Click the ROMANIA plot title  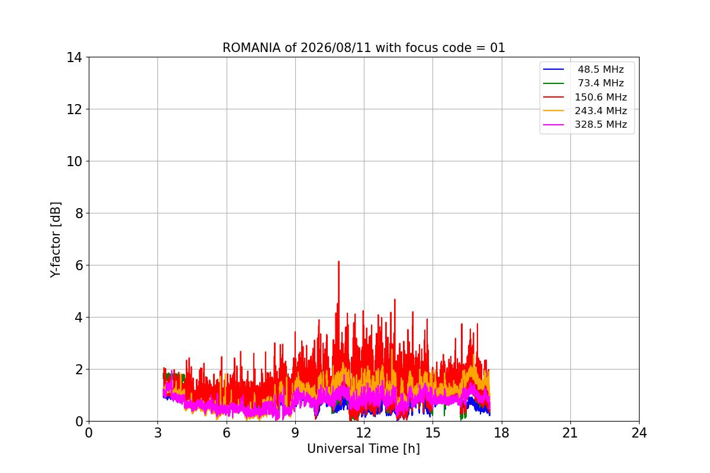tap(364, 48)
